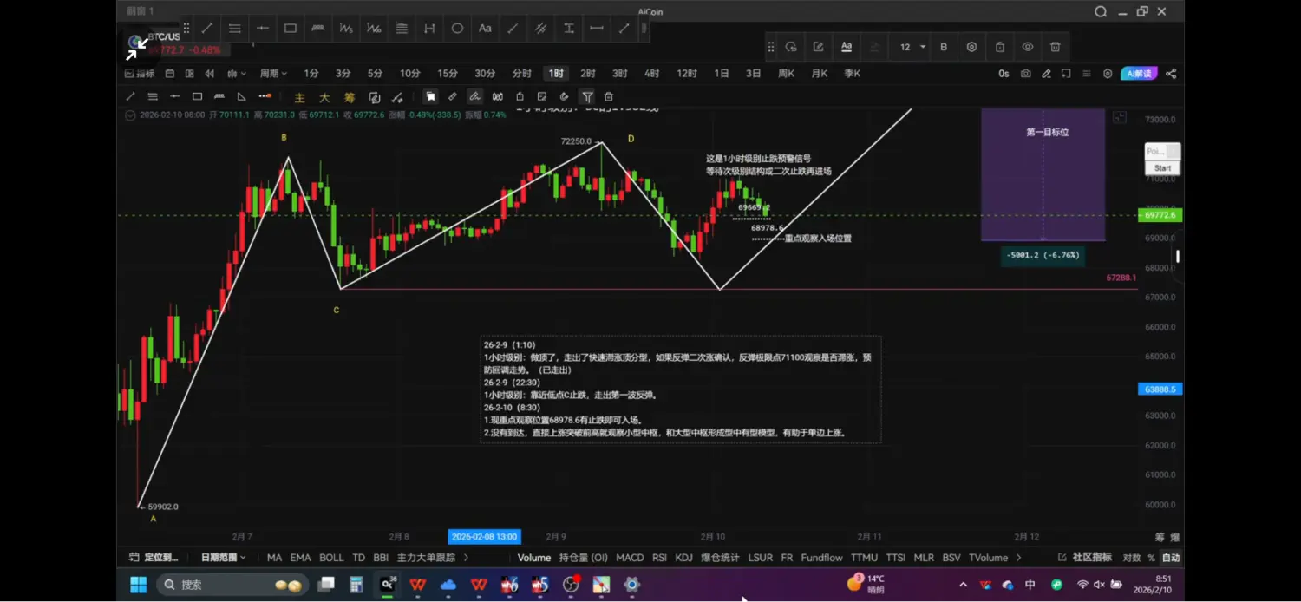Click the search icon in title bar
The width and height of the screenshot is (1301, 602).
pyautogui.click(x=1101, y=11)
